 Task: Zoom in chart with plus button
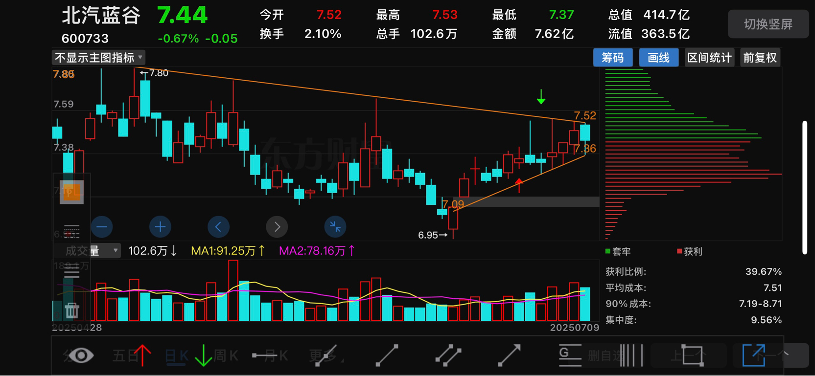160,226
